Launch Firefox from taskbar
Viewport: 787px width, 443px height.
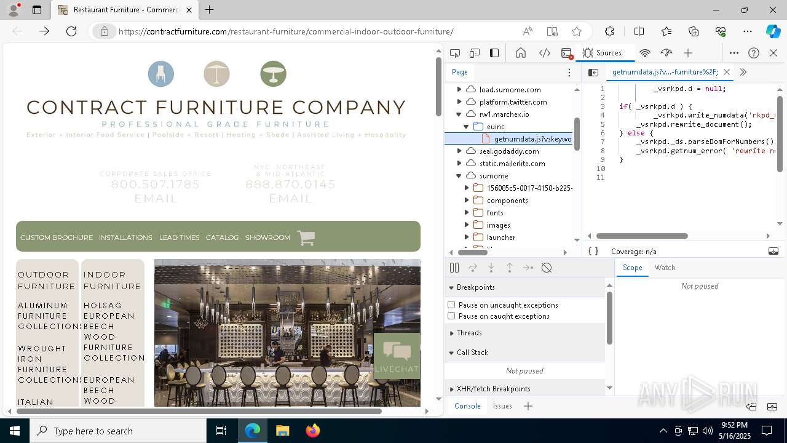point(312,431)
